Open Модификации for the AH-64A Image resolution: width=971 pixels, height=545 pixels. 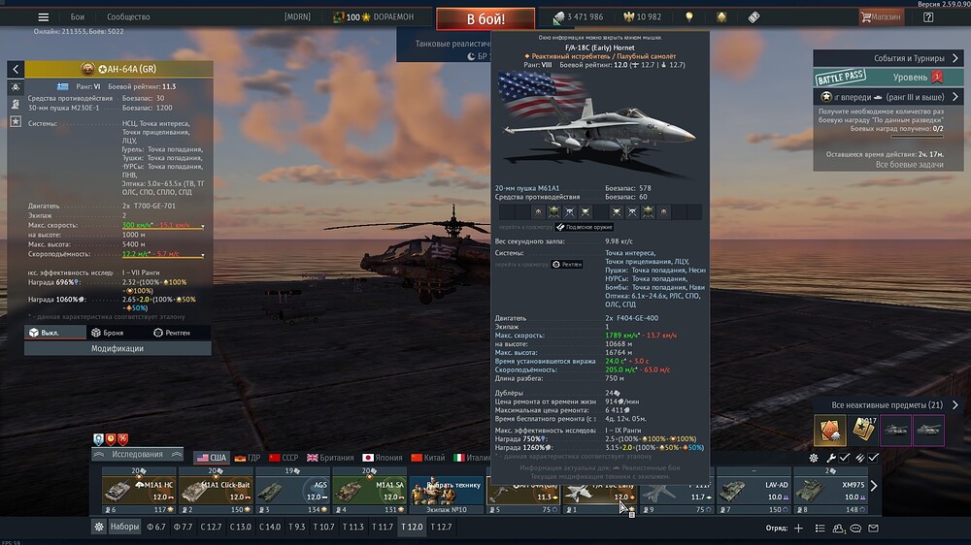click(x=117, y=348)
